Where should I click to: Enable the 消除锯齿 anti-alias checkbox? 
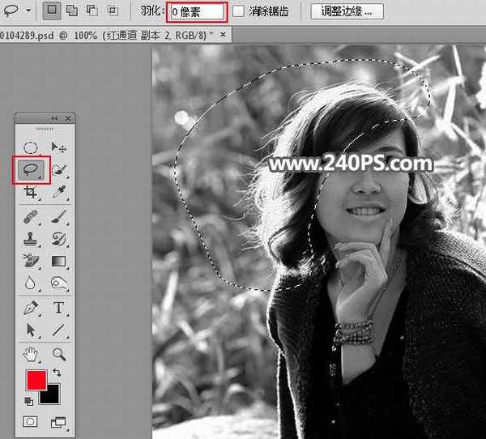click(x=239, y=11)
